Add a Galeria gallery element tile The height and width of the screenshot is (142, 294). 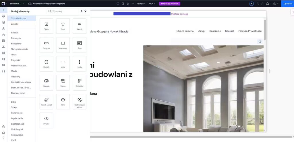pyautogui.click(x=46, y=83)
